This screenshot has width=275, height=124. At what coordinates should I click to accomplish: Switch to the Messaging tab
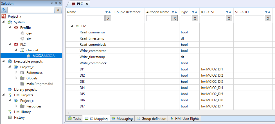click(122, 118)
